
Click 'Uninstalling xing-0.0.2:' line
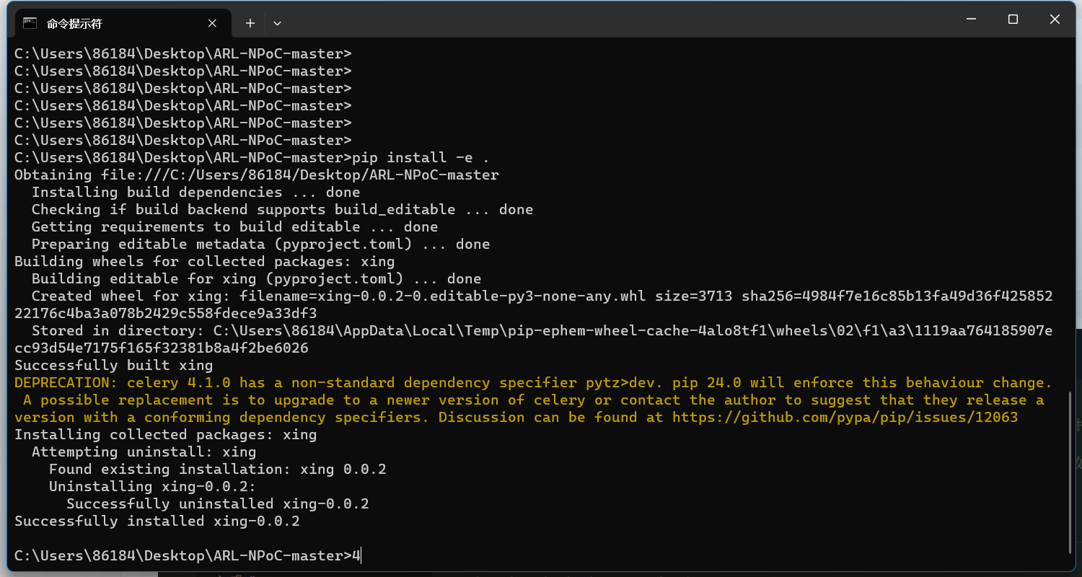tap(152, 487)
